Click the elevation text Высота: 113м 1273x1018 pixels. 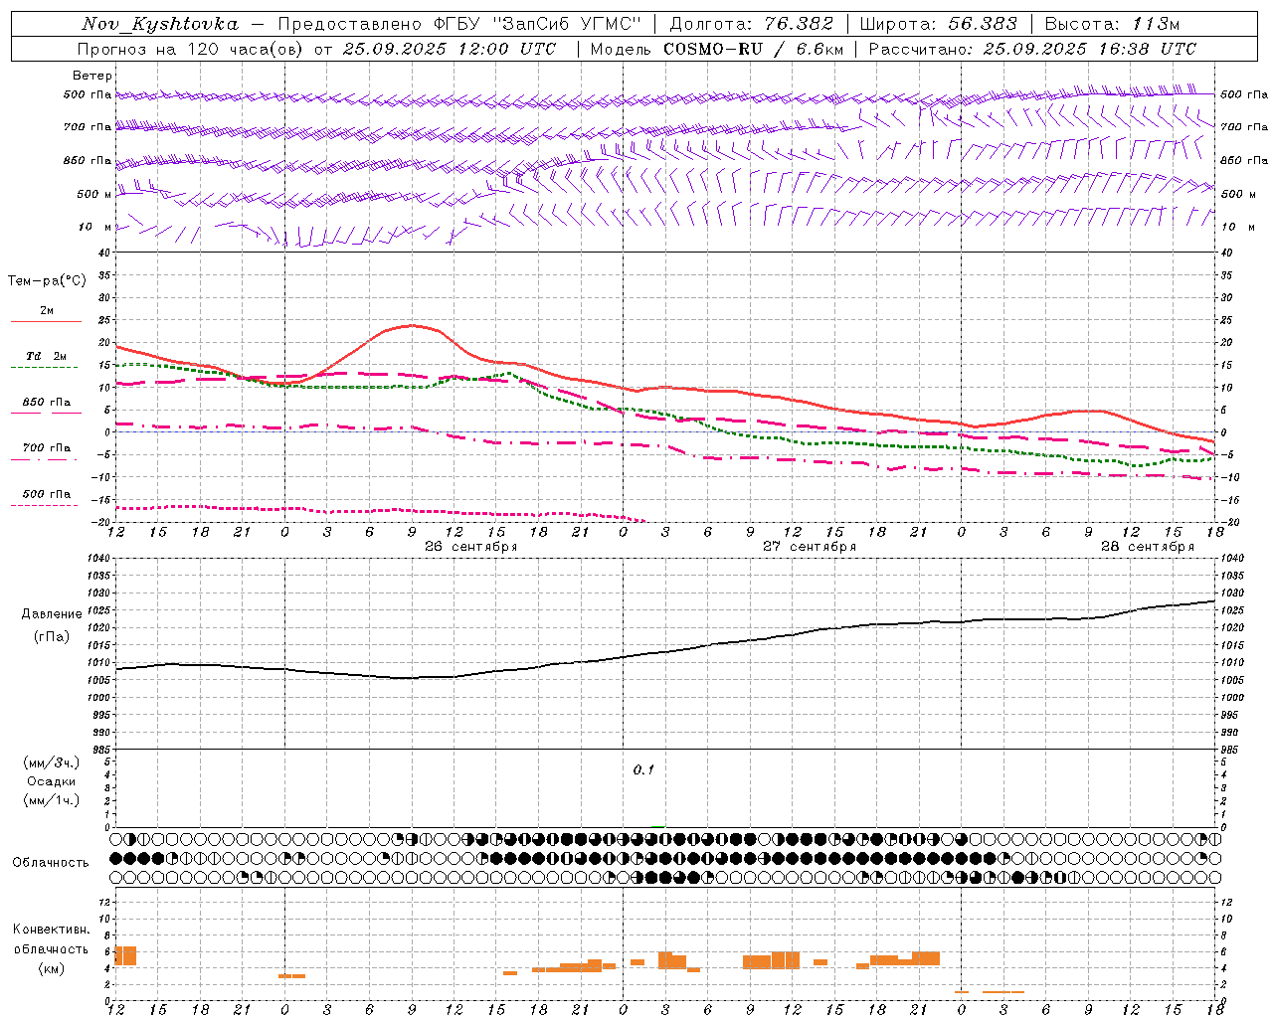point(1111,24)
